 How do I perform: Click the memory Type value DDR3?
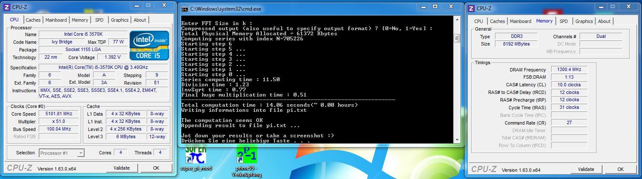coord(516,36)
